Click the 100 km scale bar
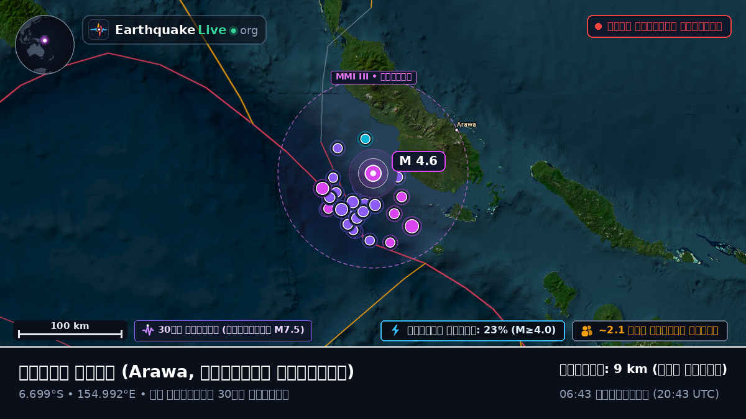 point(70,330)
